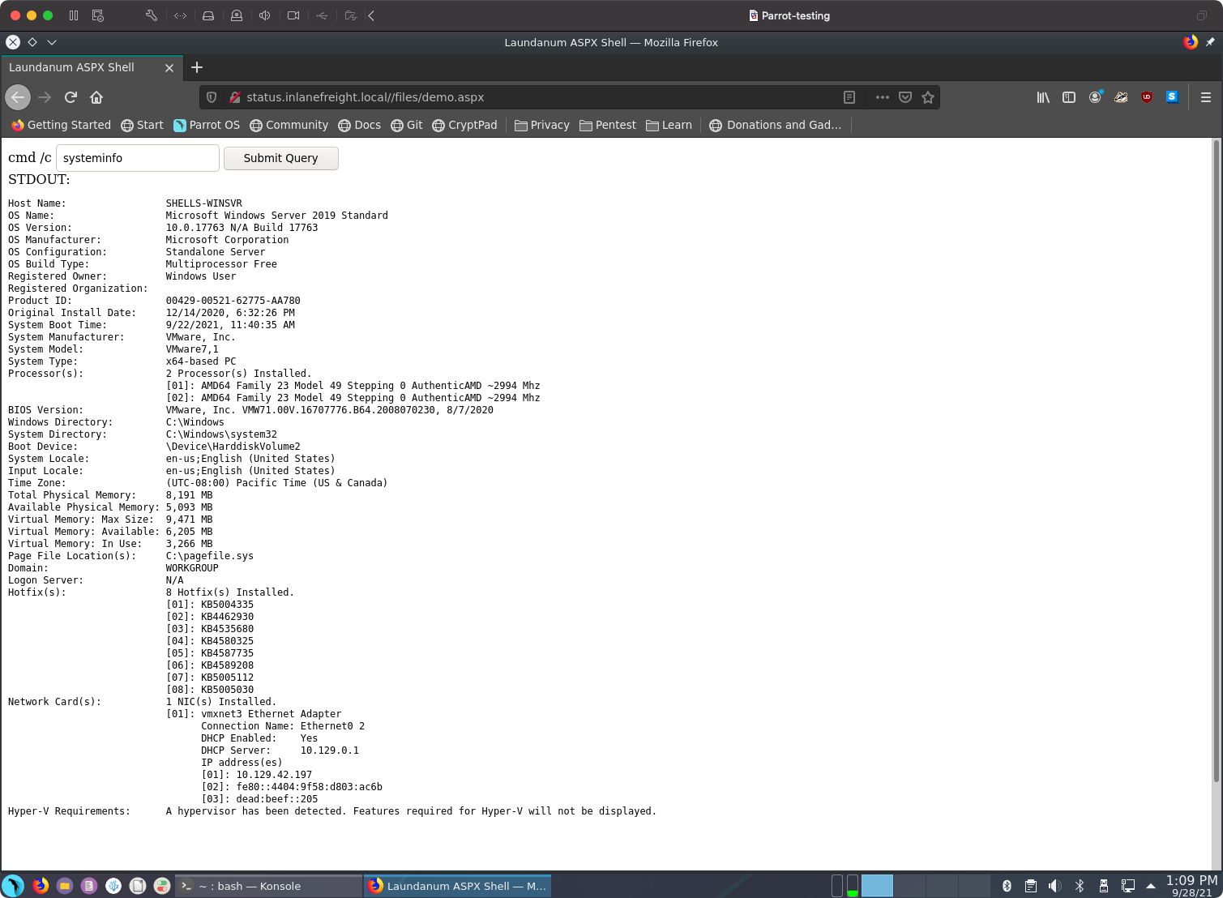The image size is (1223, 898).
Task: Bookmark this page with the star icon
Action: click(x=928, y=97)
